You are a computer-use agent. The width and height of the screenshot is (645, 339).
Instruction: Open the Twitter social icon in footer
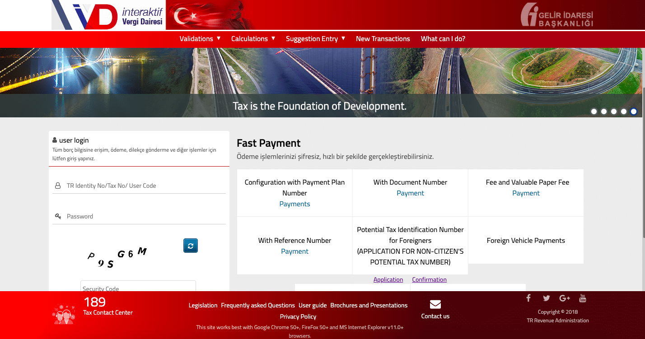click(547, 298)
